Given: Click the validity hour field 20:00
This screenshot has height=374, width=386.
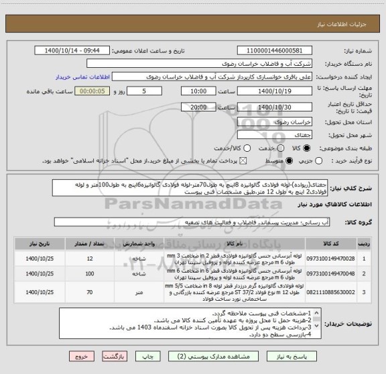Looking at the screenshot, I should 198,107.
